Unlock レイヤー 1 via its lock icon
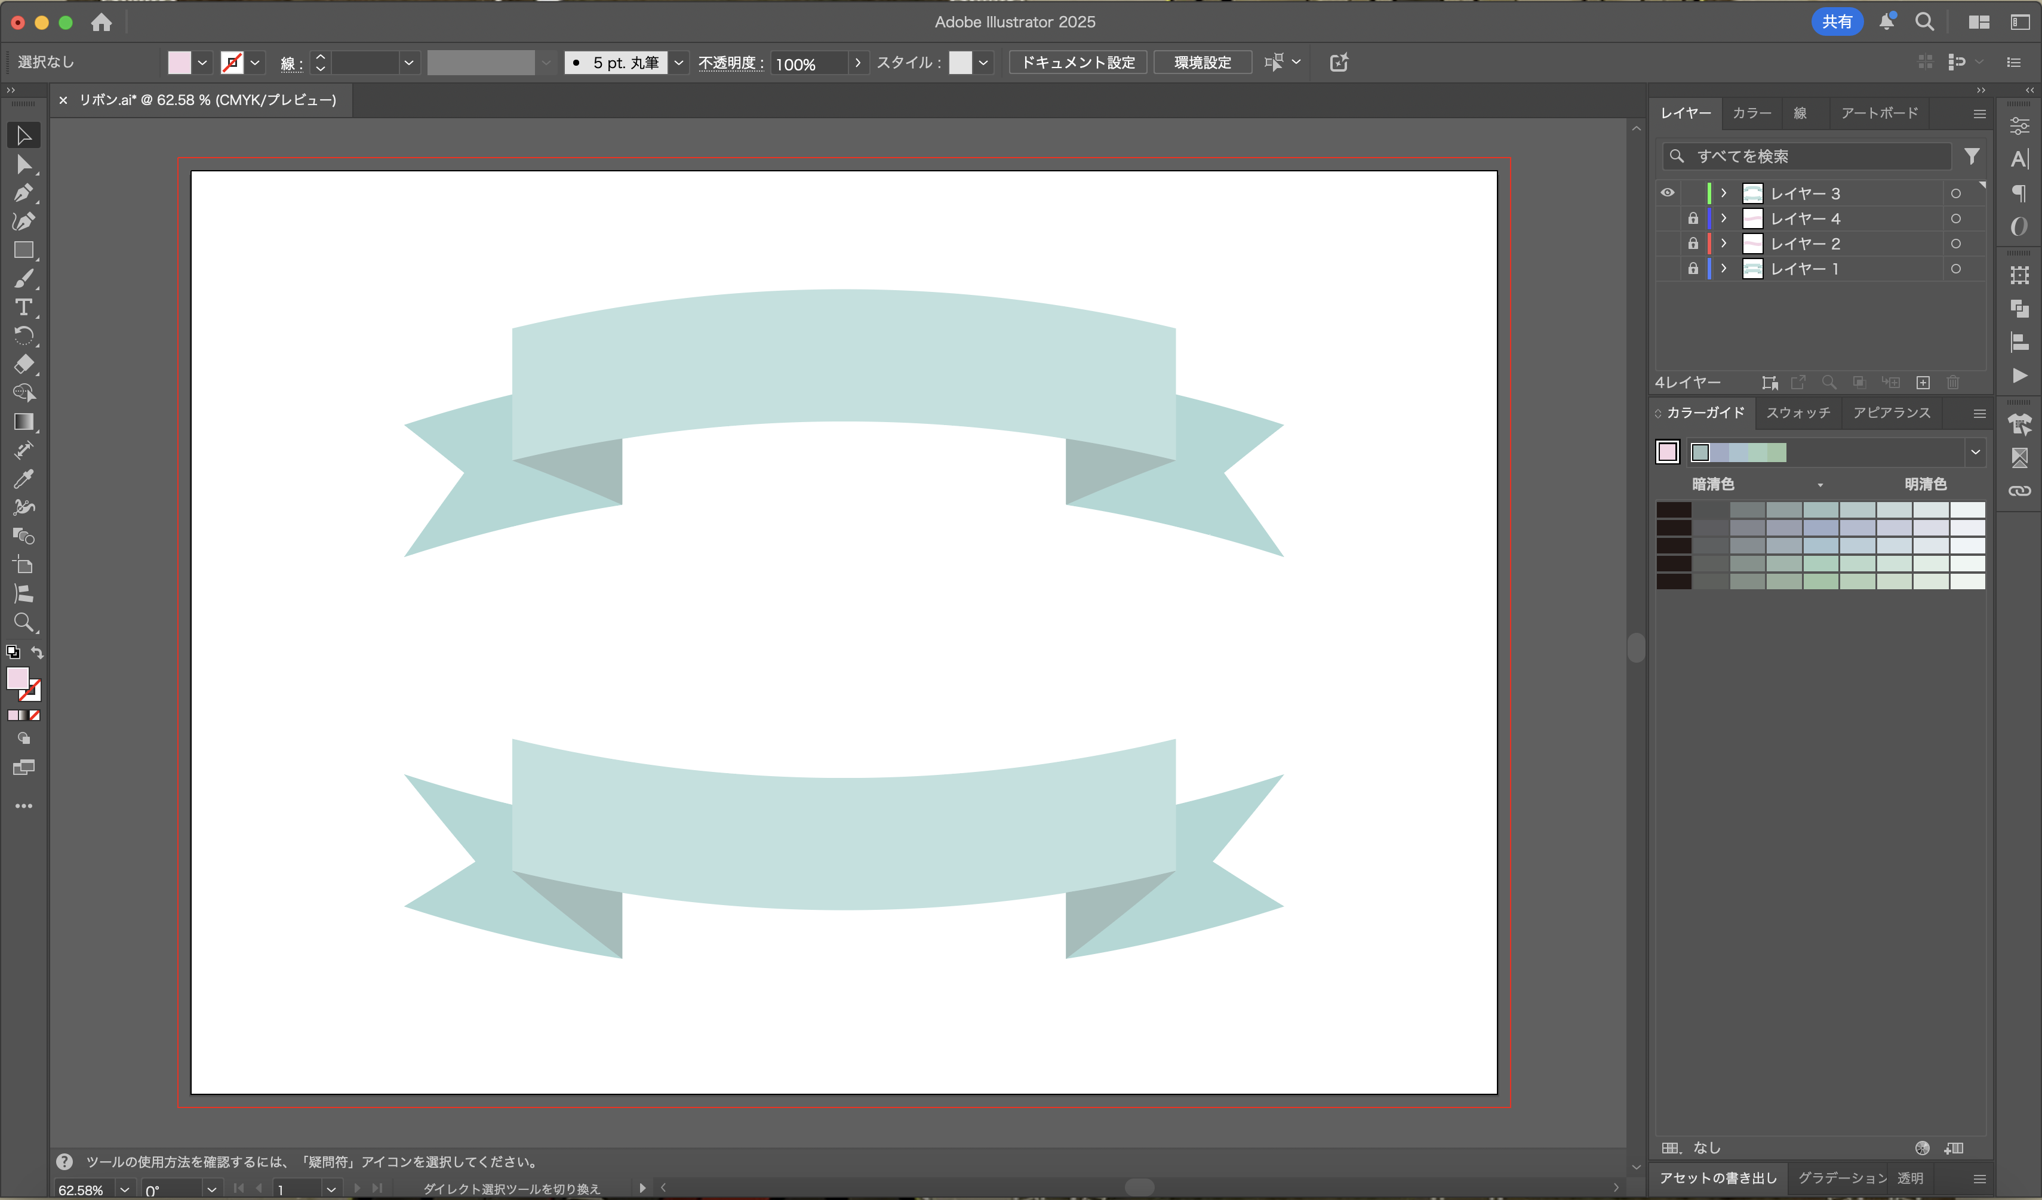Screen dimensions: 2042x1200 coord(1693,268)
